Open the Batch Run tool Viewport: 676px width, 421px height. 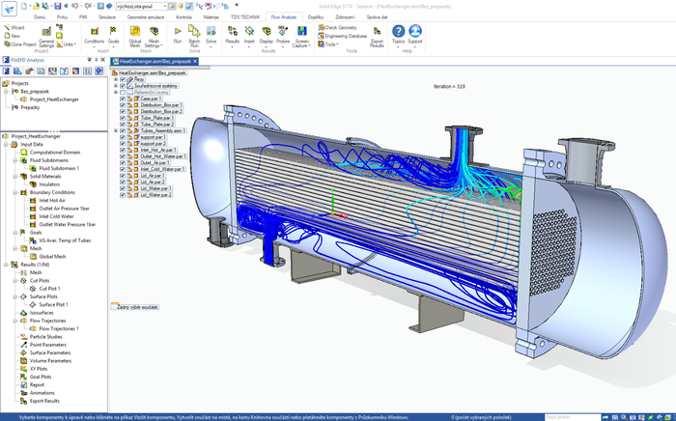tap(194, 36)
